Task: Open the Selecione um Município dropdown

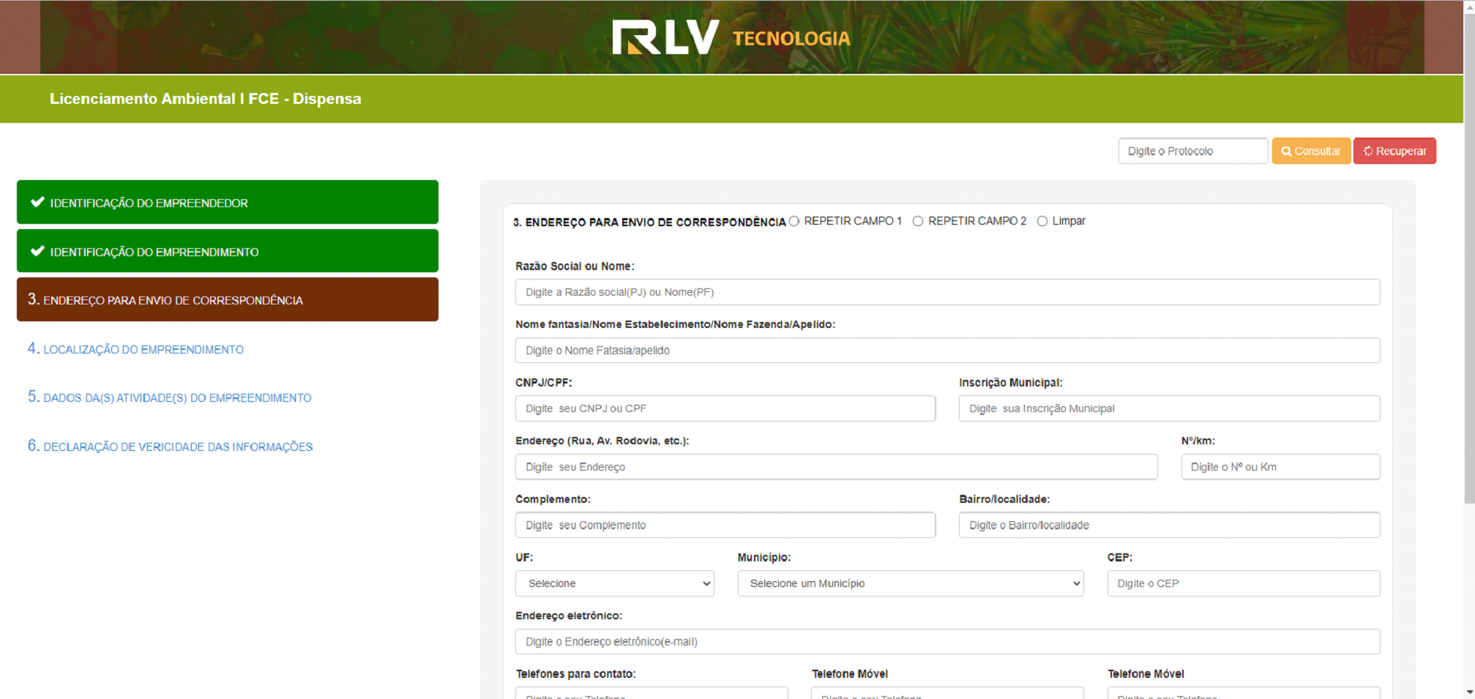Action: tap(911, 583)
